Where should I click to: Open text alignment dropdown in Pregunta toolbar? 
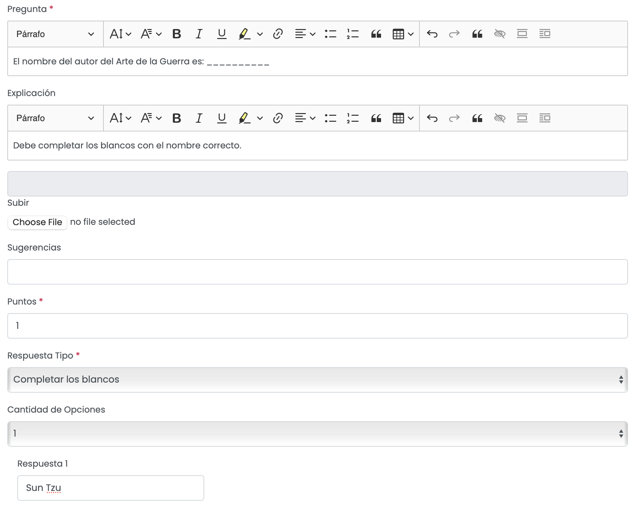[x=305, y=34]
